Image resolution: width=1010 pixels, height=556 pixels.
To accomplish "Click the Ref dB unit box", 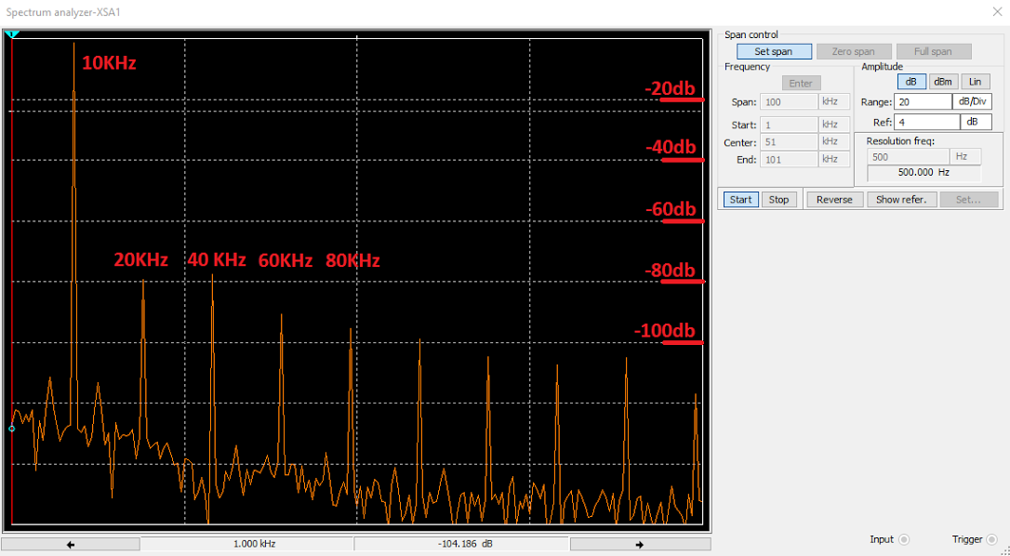I will pos(976,122).
